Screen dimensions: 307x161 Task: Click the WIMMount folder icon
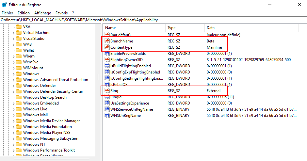point(19,68)
